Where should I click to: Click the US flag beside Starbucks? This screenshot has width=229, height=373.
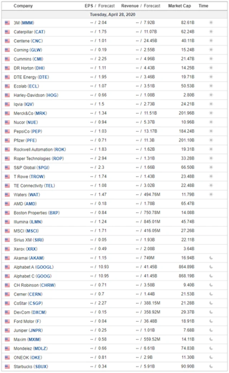pos(7,366)
